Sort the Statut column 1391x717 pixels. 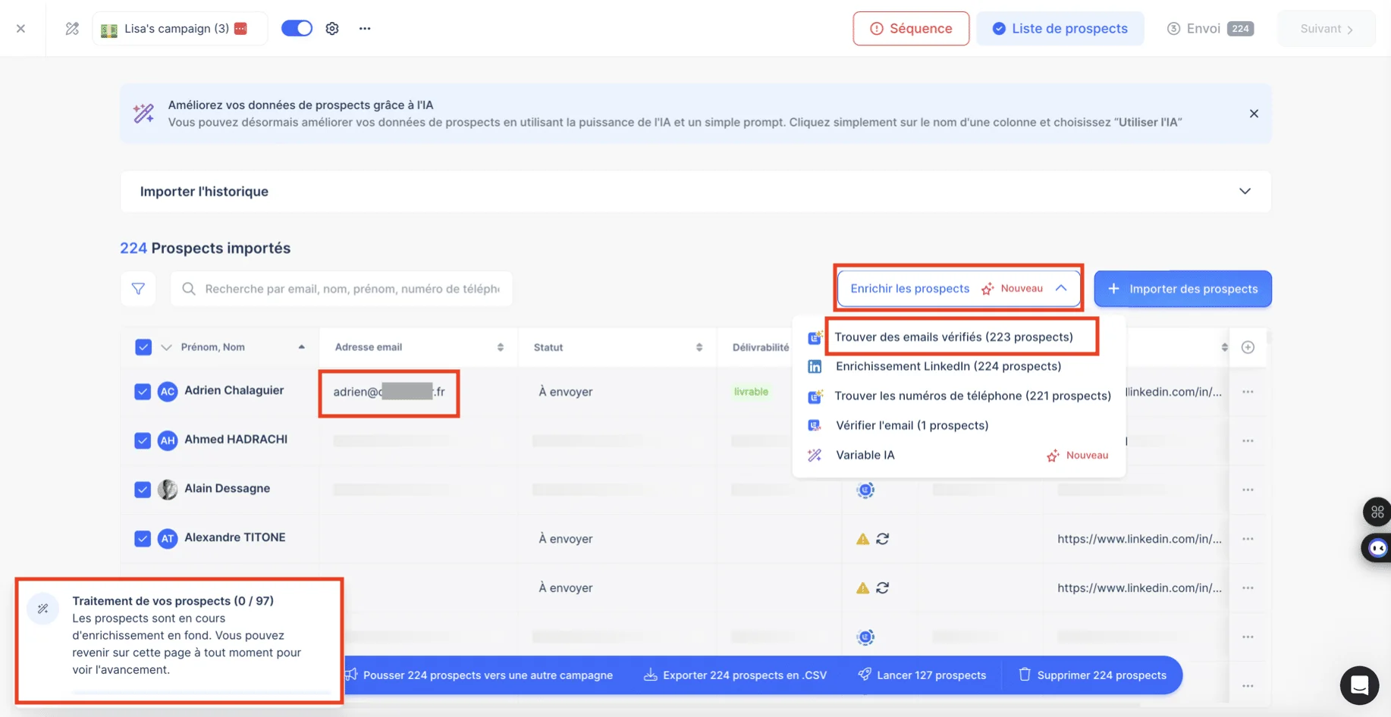pyautogui.click(x=699, y=347)
